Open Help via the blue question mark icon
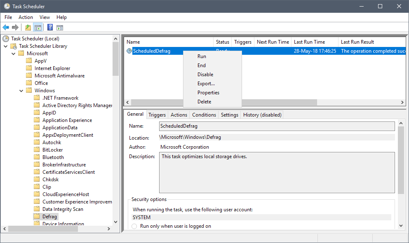This screenshot has width=409, height=243. click(50, 27)
